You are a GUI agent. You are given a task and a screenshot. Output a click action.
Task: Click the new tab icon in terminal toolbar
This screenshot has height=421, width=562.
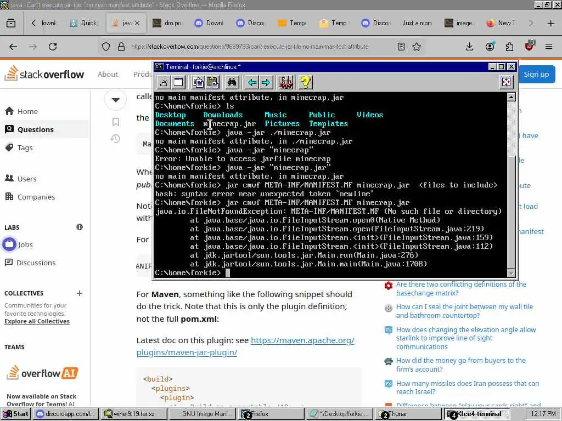(x=164, y=82)
